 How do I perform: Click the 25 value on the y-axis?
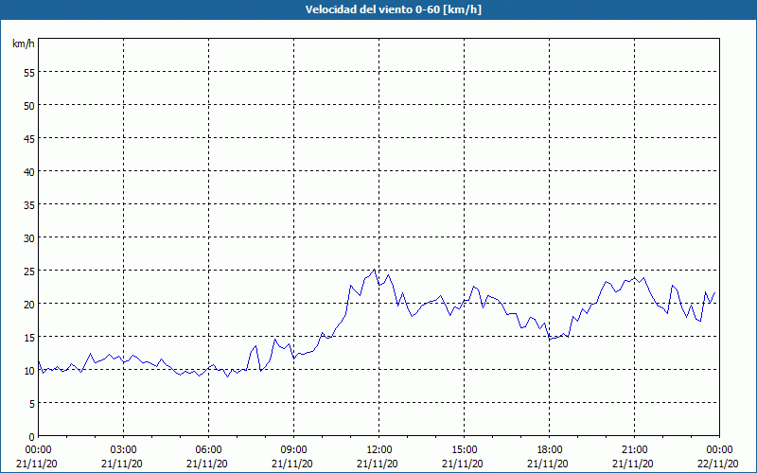29,272
